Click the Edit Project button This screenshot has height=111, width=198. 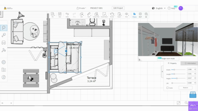[118, 8]
